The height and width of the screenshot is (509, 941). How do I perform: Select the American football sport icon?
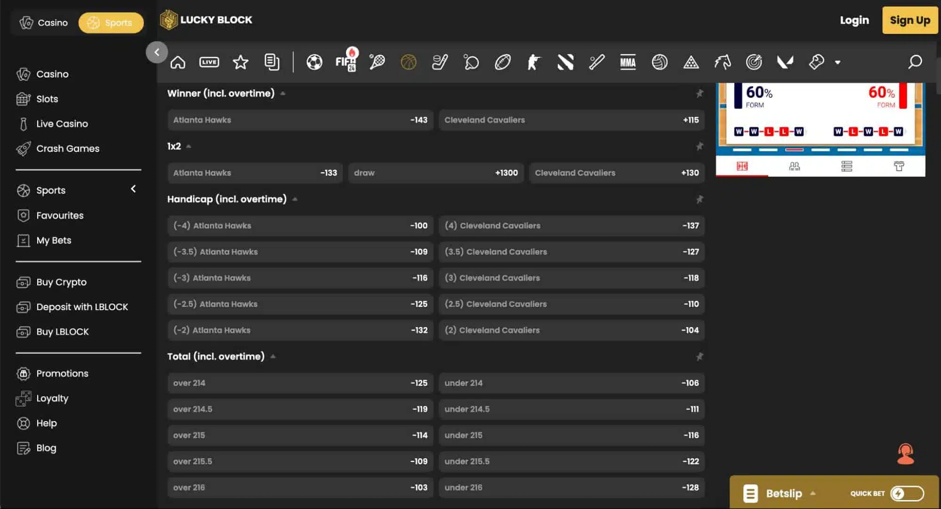[x=503, y=62]
